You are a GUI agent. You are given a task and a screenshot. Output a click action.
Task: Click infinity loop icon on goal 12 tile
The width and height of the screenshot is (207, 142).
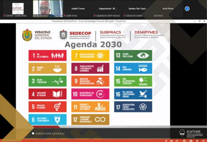tap(100, 120)
